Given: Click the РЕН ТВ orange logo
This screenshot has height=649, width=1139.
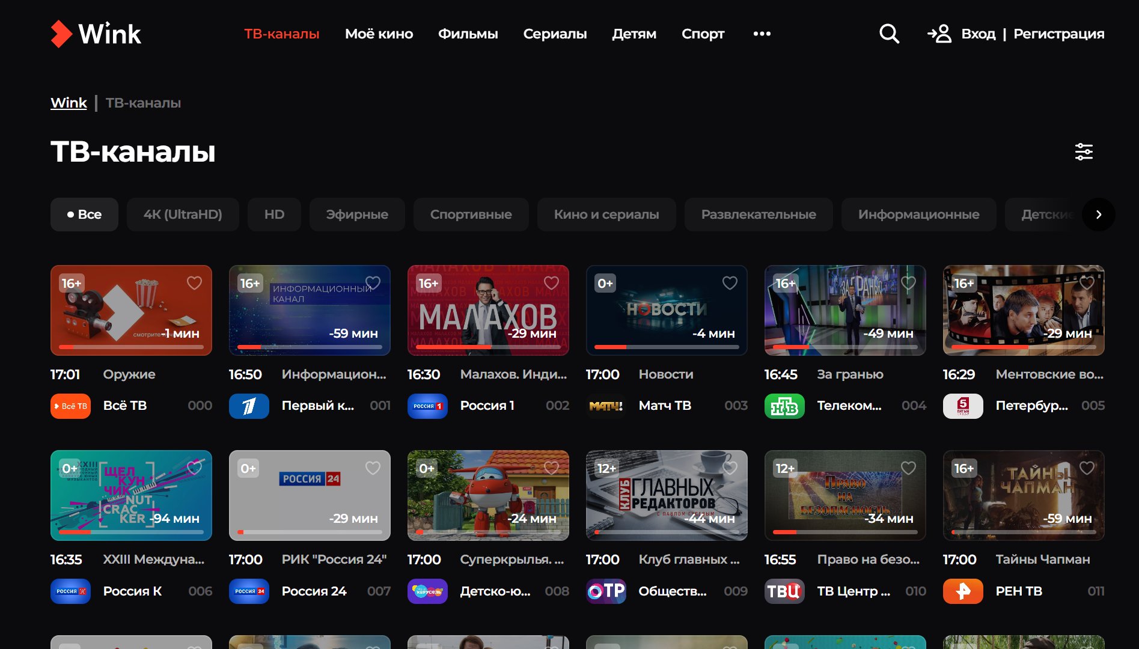Looking at the screenshot, I should (963, 591).
